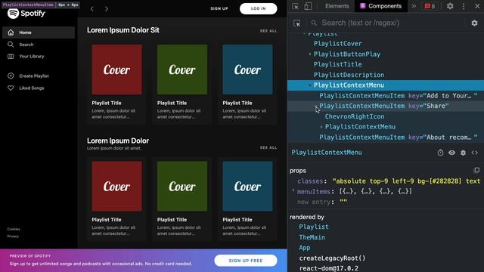484x272 pixels.
Task: Edit the classes prop value
Action: point(406,181)
